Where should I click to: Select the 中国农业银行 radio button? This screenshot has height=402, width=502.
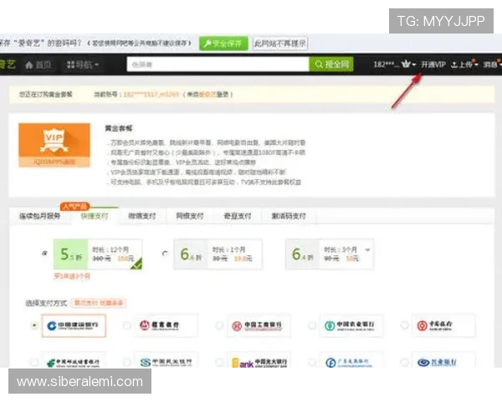pyautogui.click(x=312, y=326)
